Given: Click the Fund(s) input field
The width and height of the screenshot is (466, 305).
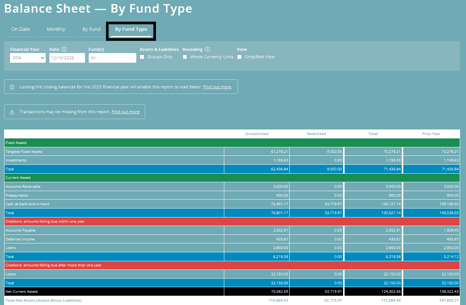Looking at the screenshot, I should coord(113,58).
